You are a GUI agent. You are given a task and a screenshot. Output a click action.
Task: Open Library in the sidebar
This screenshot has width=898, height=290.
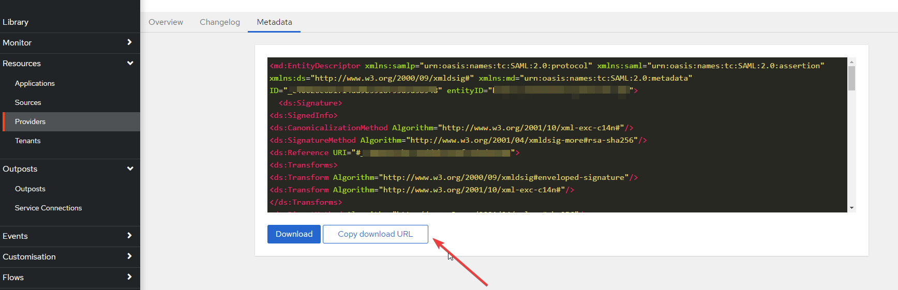[16, 22]
